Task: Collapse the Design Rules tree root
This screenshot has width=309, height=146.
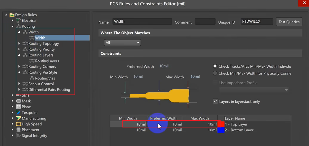Action: point(6,15)
